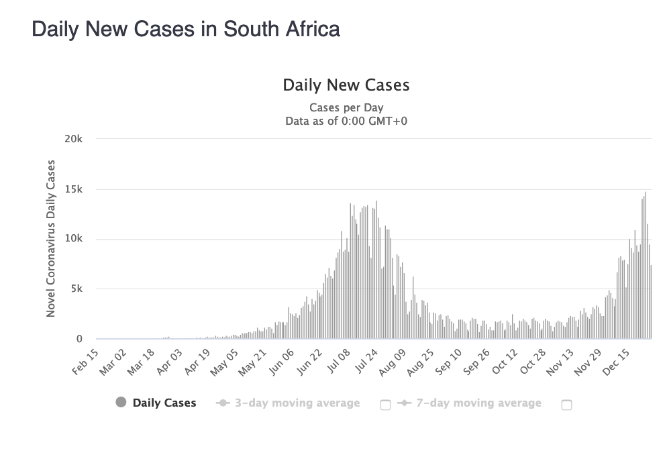Select the Feb 15 x-axis label

pyautogui.click(x=85, y=362)
